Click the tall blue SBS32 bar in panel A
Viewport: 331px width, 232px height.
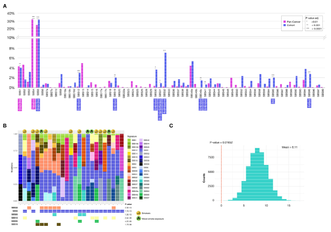(x=165, y=70)
